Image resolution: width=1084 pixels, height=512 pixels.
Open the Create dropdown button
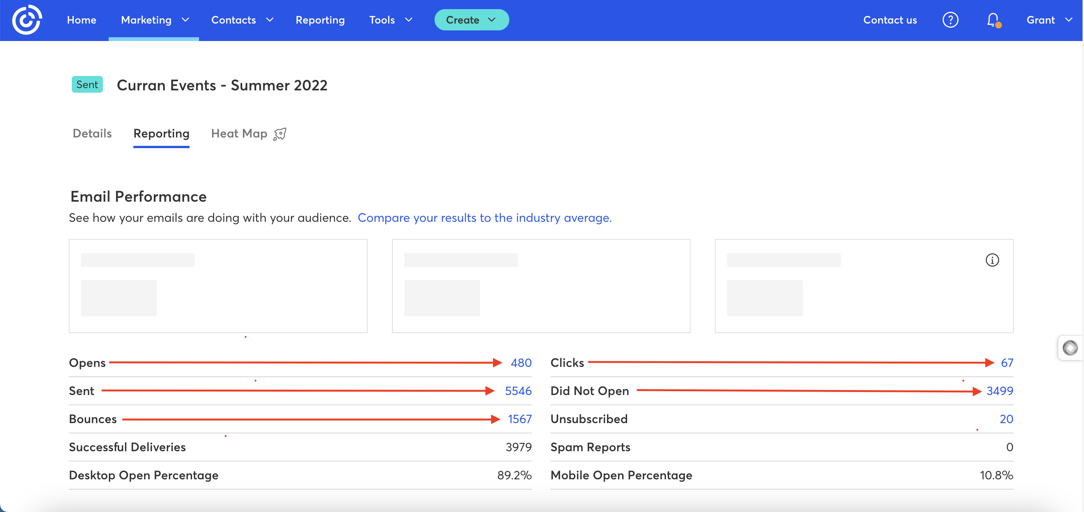point(471,20)
